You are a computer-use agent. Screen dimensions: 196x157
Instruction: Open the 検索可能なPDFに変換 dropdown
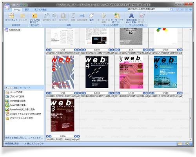(x=131, y=18)
